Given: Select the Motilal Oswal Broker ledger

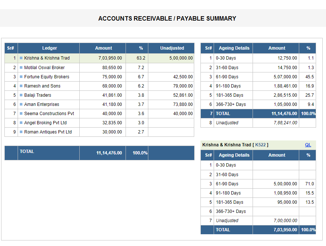Looking at the screenshot, I should pos(44,68).
